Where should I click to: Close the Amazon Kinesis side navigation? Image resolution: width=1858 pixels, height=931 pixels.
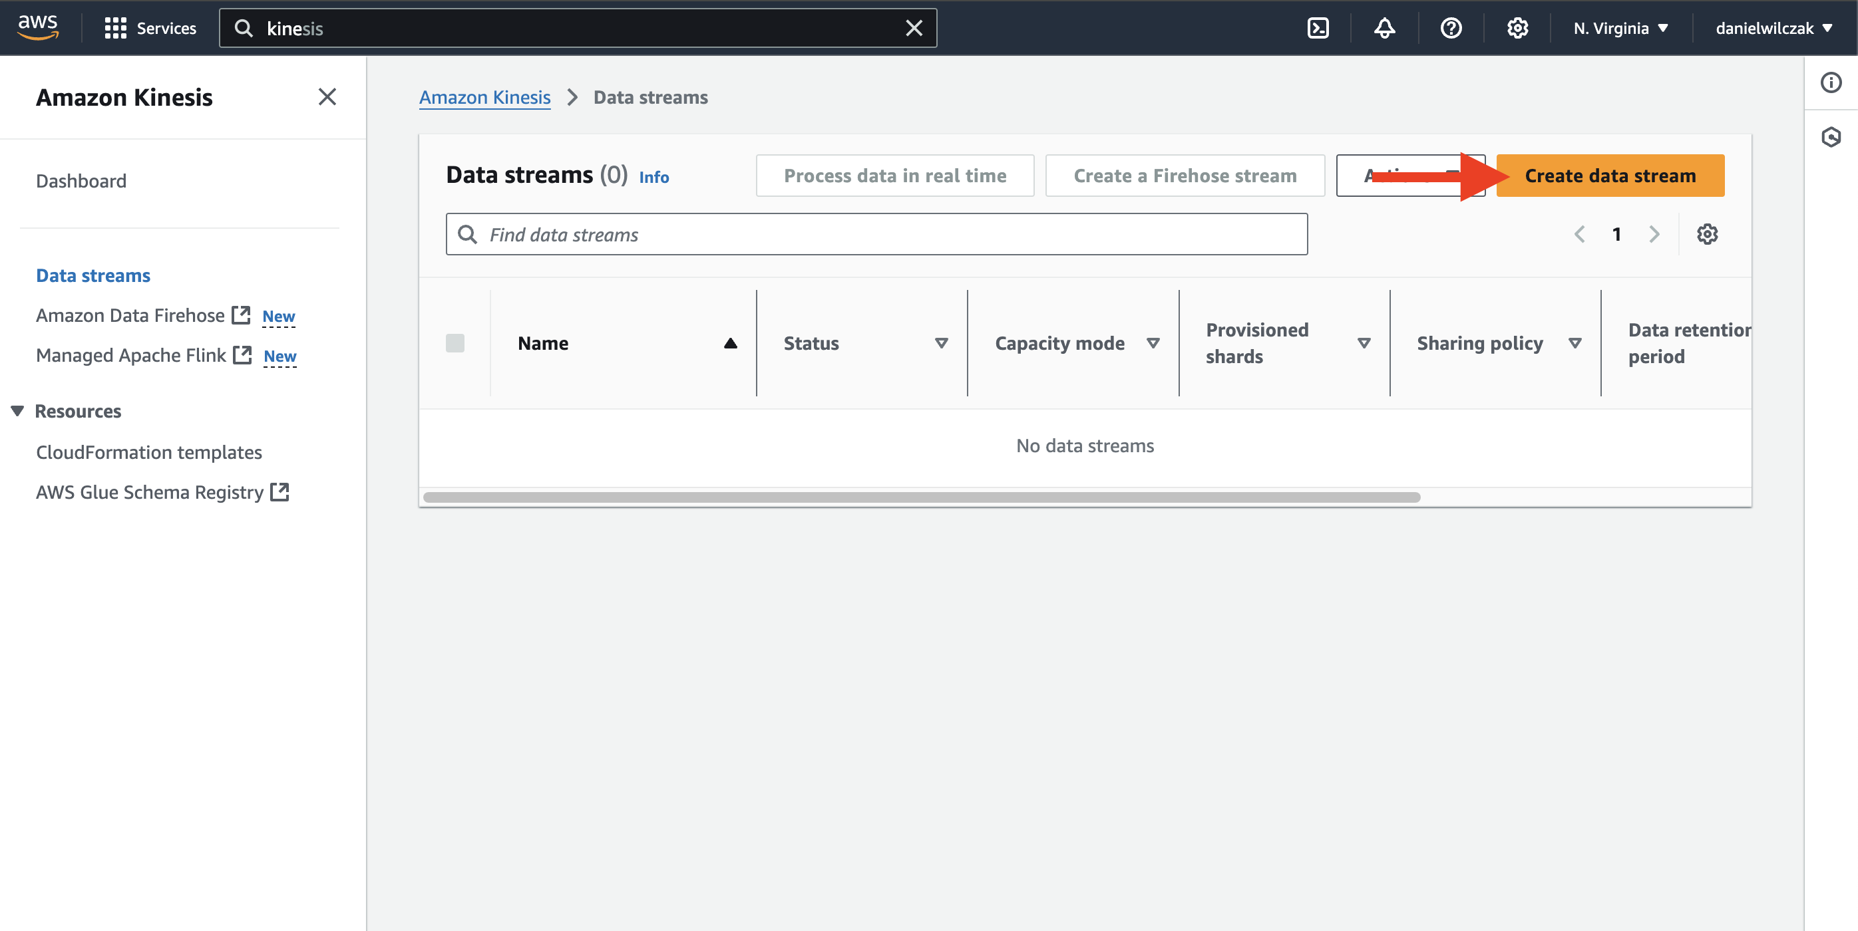(x=327, y=96)
